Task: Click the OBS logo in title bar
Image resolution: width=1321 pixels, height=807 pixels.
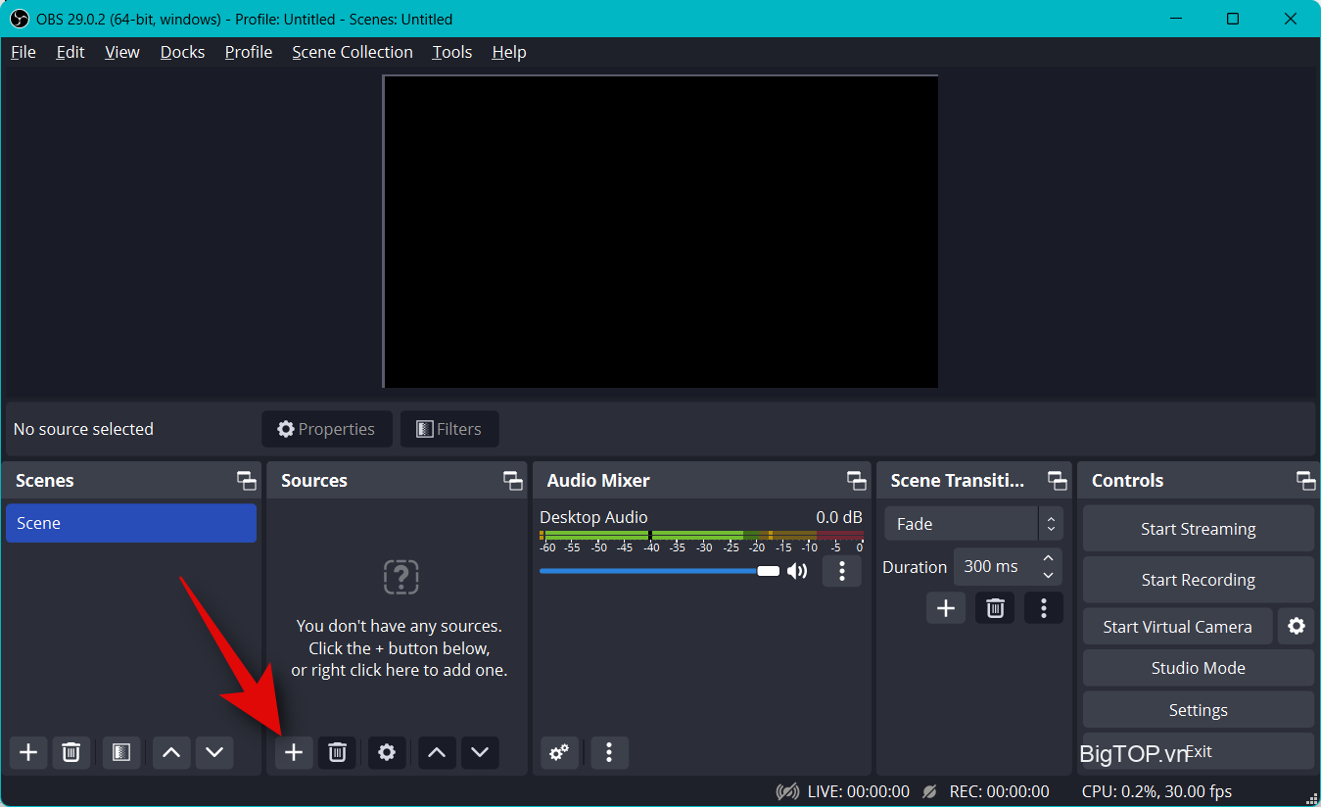Action: pyautogui.click(x=19, y=19)
